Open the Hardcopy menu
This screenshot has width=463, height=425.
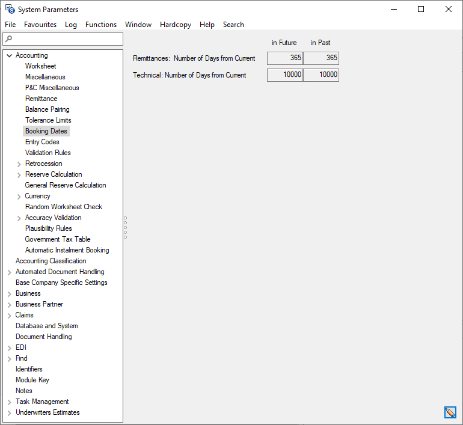pyautogui.click(x=176, y=25)
